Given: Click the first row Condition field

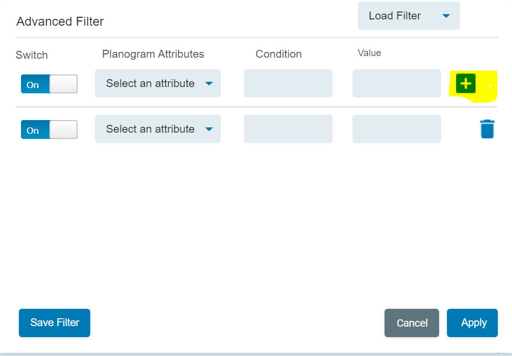Looking at the screenshot, I should click(288, 83).
